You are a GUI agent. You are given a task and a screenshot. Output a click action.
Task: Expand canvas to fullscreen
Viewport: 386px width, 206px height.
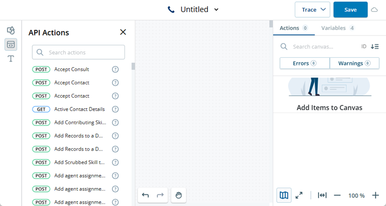click(x=299, y=195)
